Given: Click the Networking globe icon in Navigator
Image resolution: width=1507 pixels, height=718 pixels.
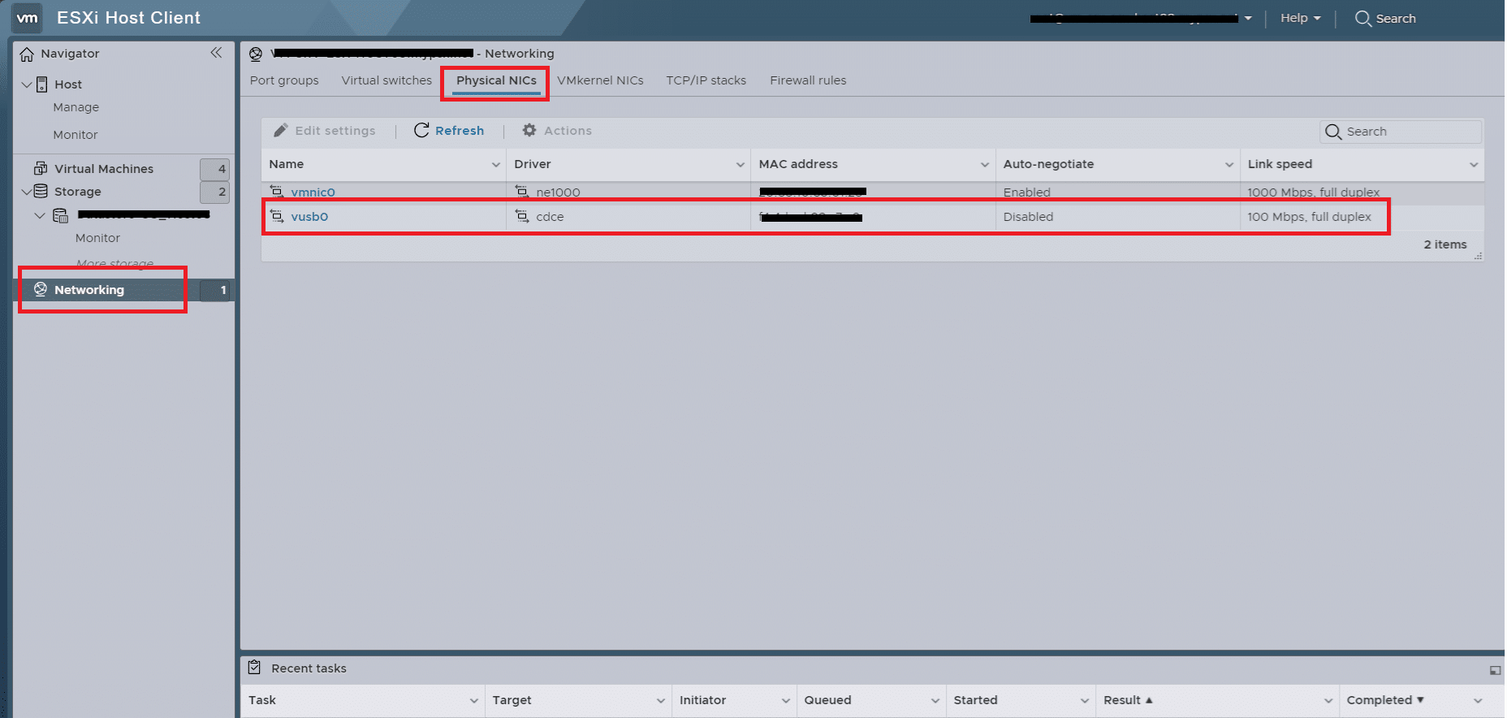Looking at the screenshot, I should click(41, 289).
